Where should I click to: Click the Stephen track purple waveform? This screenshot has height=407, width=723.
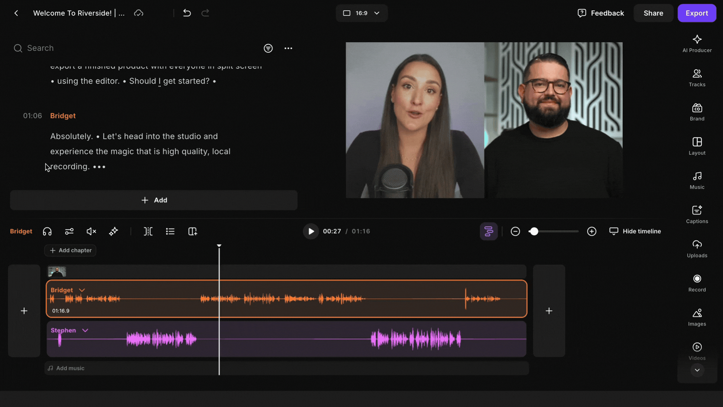click(x=286, y=339)
